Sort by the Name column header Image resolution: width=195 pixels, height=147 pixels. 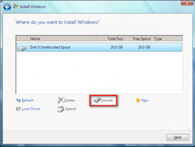click(62, 39)
